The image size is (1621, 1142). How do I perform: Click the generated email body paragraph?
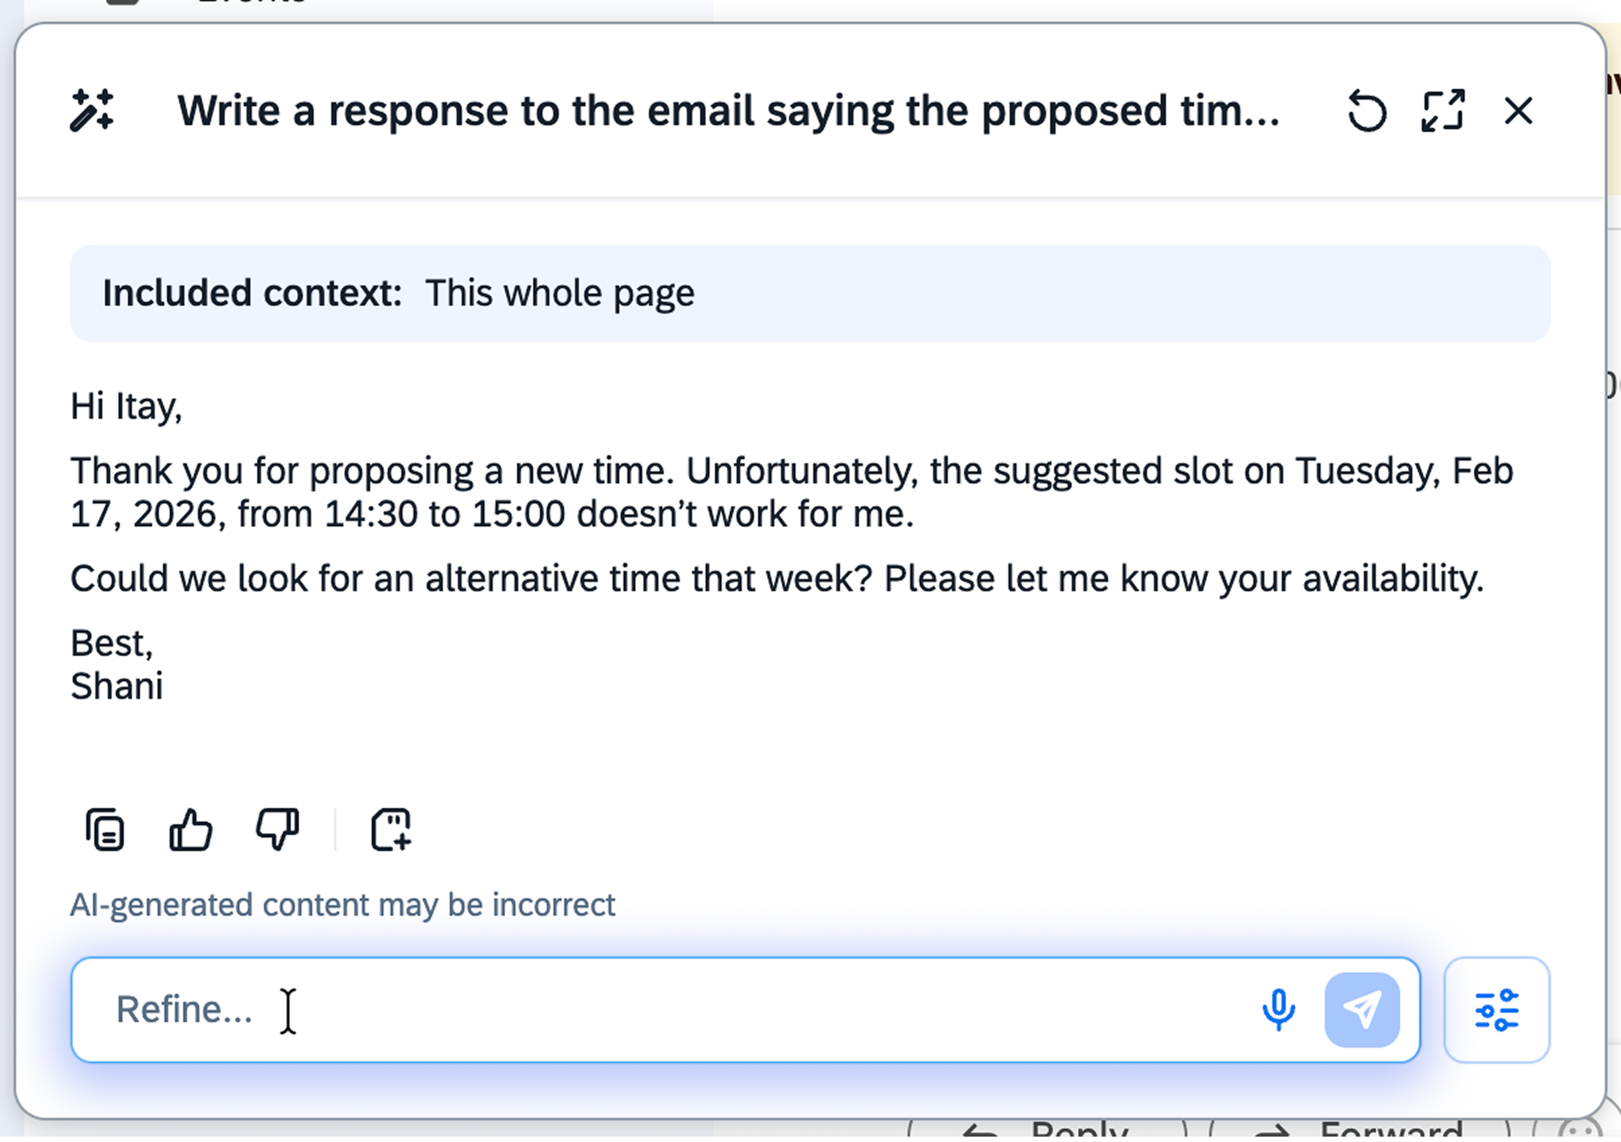791,492
